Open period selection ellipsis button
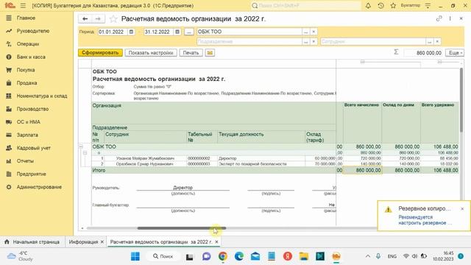 pos(188,32)
